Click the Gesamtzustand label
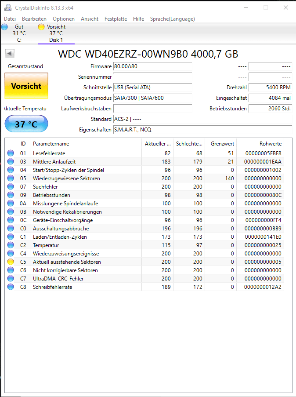This screenshot has height=397, width=296. 25,66
